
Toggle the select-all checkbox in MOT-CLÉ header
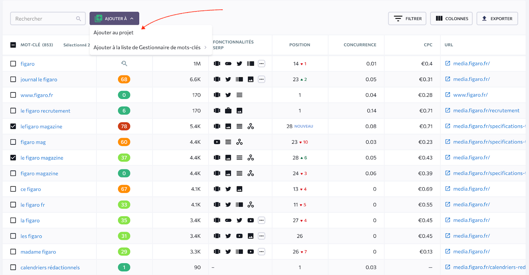13,45
